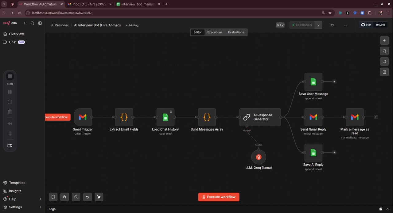
Task: Expand the Published dropdown arrow
Action: (x=318, y=25)
